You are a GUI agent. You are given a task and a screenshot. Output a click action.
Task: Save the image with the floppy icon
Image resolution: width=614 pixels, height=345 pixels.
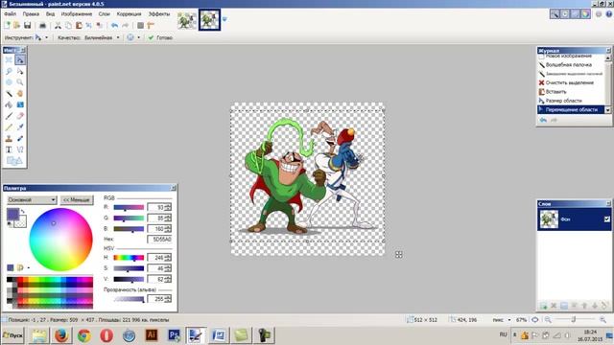pyautogui.click(x=28, y=26)
